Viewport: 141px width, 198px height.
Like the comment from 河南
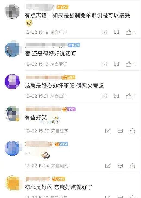click(x=132, y=166)
